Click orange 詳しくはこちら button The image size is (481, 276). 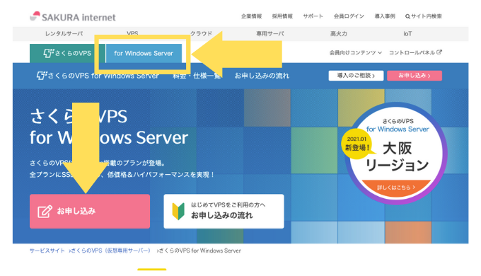click(x=396, y=187)
